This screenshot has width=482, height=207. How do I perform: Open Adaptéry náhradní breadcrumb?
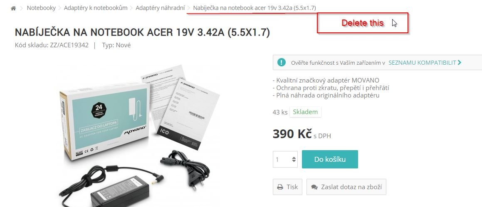click(x=160, y=8)
